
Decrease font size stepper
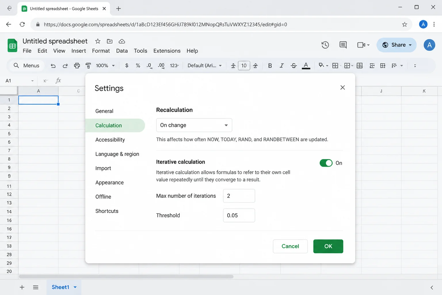233,66
